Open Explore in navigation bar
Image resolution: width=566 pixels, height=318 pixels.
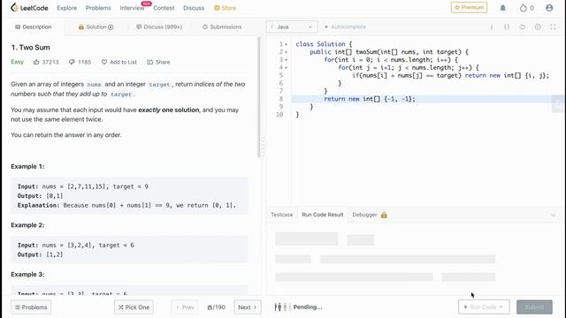coord(67,8)
